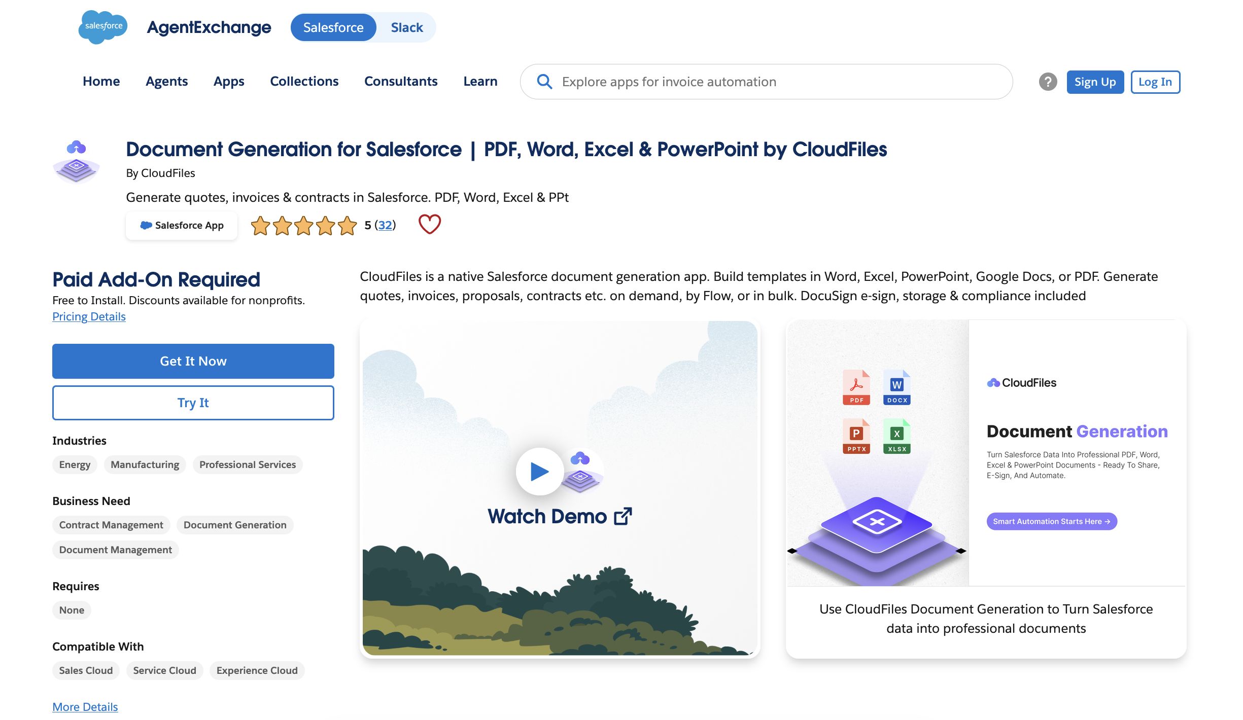Screen dimensions: 1243x720
Task: Select the Energy industry tag
Action: 75,464
